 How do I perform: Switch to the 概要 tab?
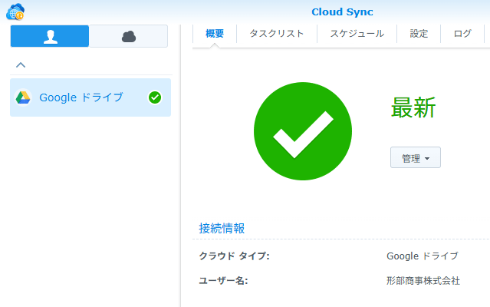click(x=215, y=34)
